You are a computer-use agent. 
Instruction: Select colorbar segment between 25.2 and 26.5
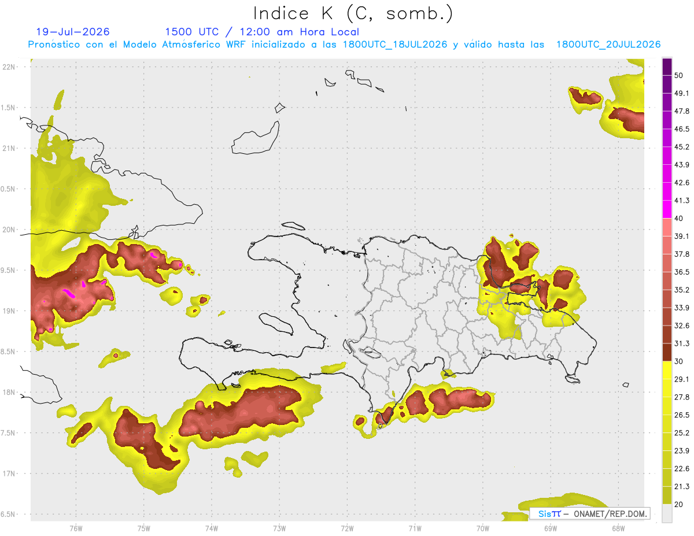pos(667,424)
